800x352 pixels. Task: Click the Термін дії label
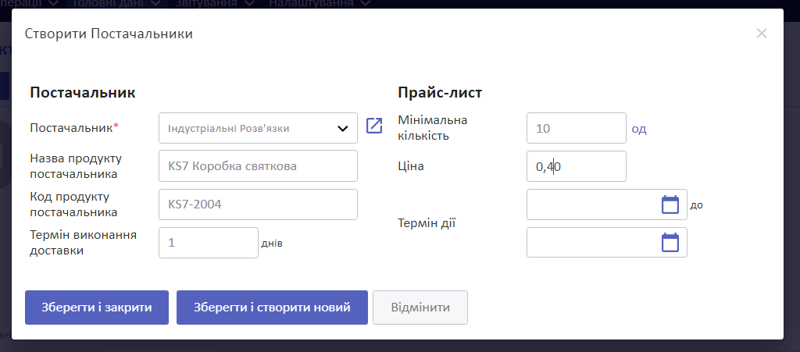point(427,222)
